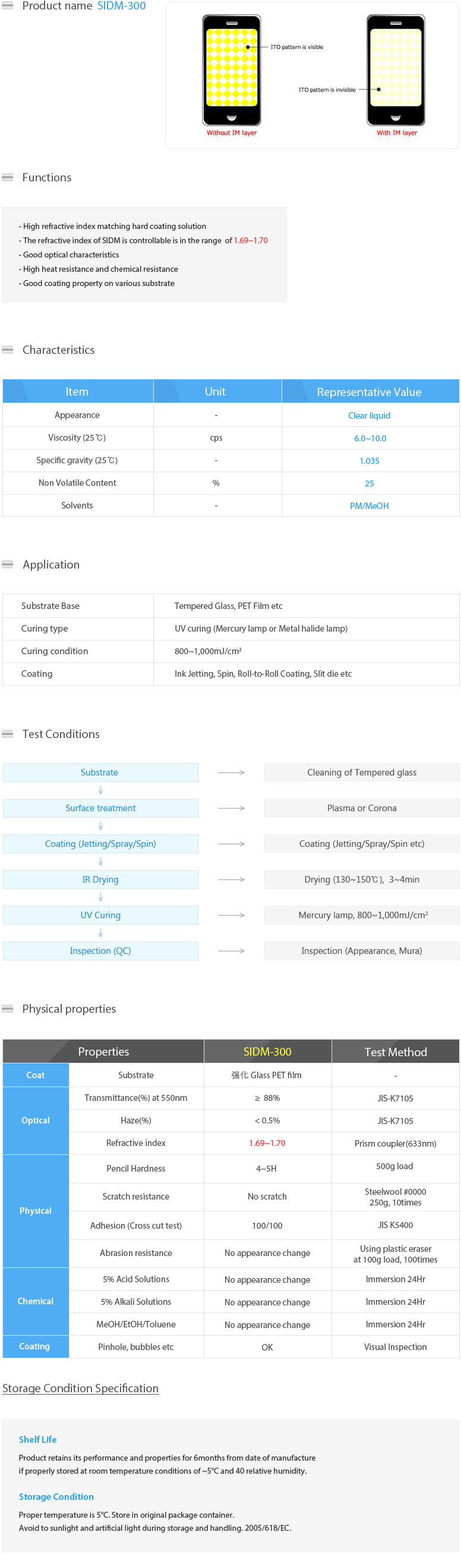Click the Physical properties section heading
The width and height of the screenshot is (461, 1554).
pos(70,1009)
